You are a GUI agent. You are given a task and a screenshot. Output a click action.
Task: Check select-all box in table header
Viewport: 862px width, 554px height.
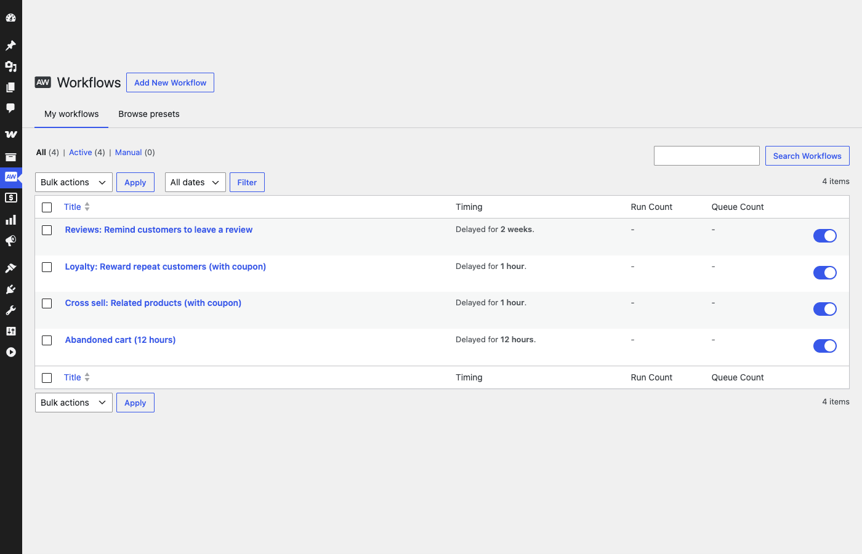(47, 207)
